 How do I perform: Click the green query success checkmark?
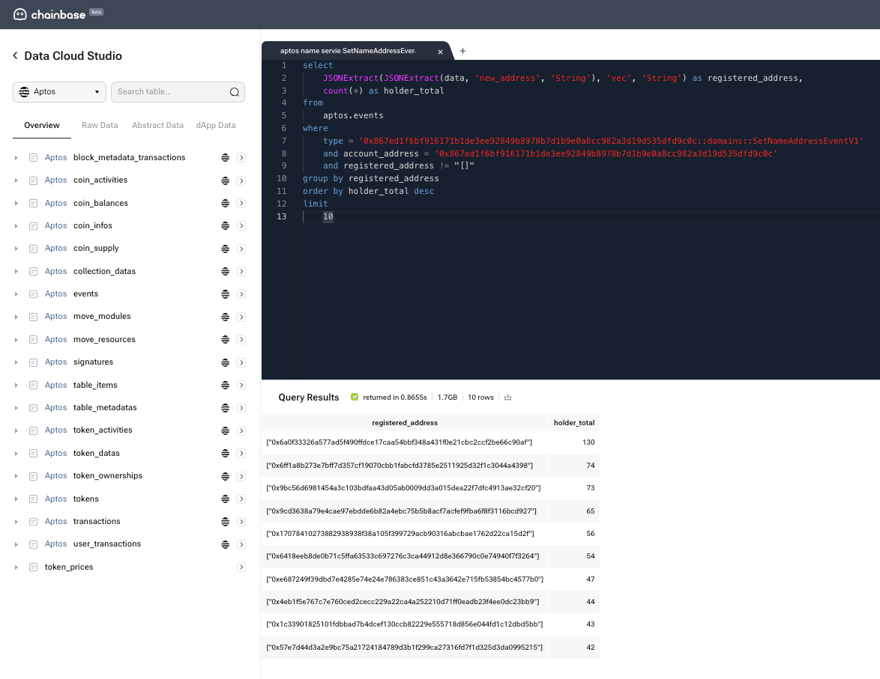point(355,397)
